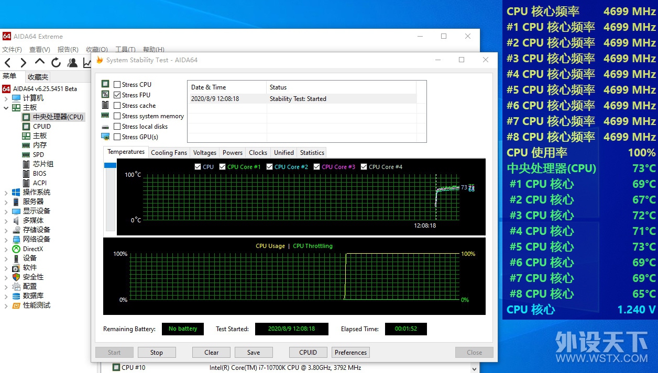Open the 查看(V) menu
Viewport: 658px width, 373px height.
39,49
